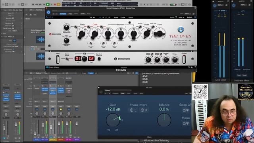Flip the Top Burn Tone switch
This screenshot has height=143, width=254.
pos(114,43)
